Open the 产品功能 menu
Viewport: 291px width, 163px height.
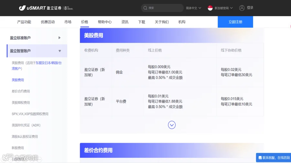(x=24, y=22)
